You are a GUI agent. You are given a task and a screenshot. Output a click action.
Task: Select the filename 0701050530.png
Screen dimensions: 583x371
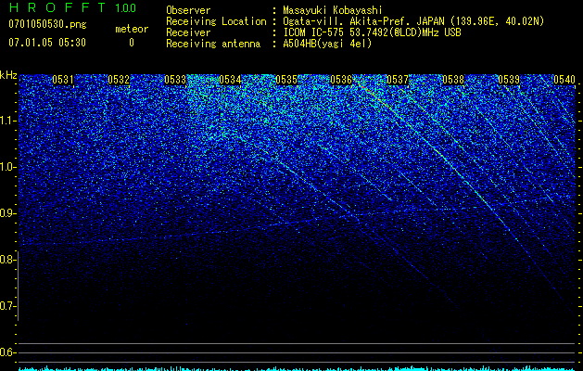click(x=47, y=24)
